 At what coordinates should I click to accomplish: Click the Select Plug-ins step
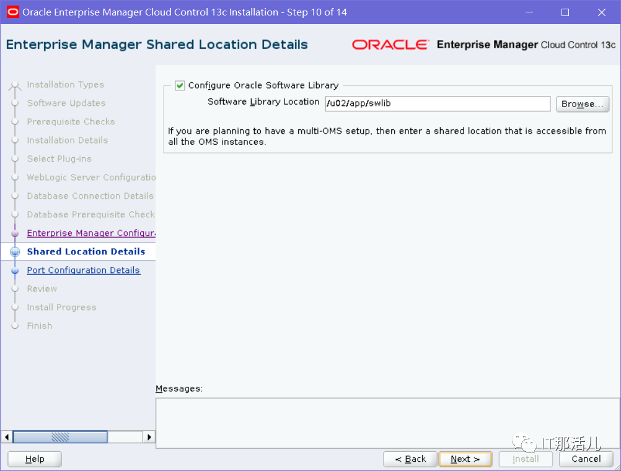[x=59, y=159]
